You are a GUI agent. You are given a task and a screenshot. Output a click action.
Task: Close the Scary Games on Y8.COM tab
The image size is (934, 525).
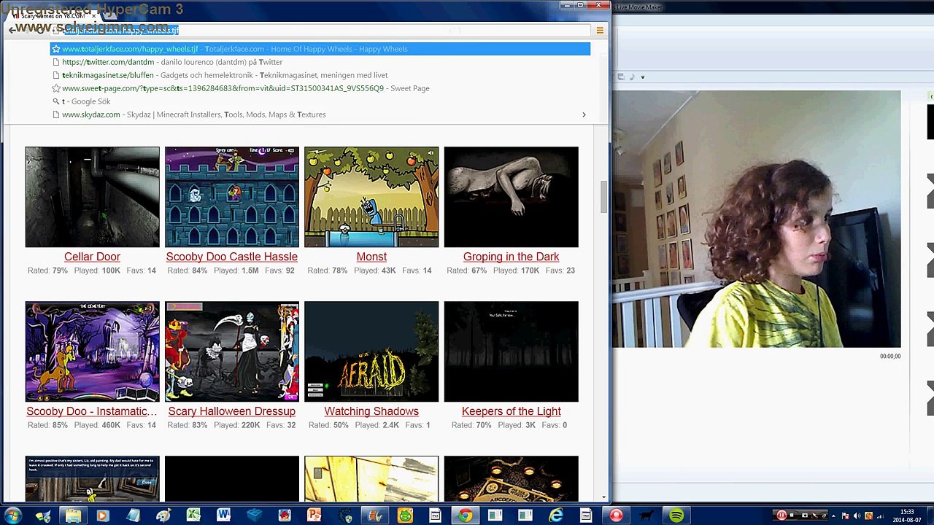coord(93,15)
